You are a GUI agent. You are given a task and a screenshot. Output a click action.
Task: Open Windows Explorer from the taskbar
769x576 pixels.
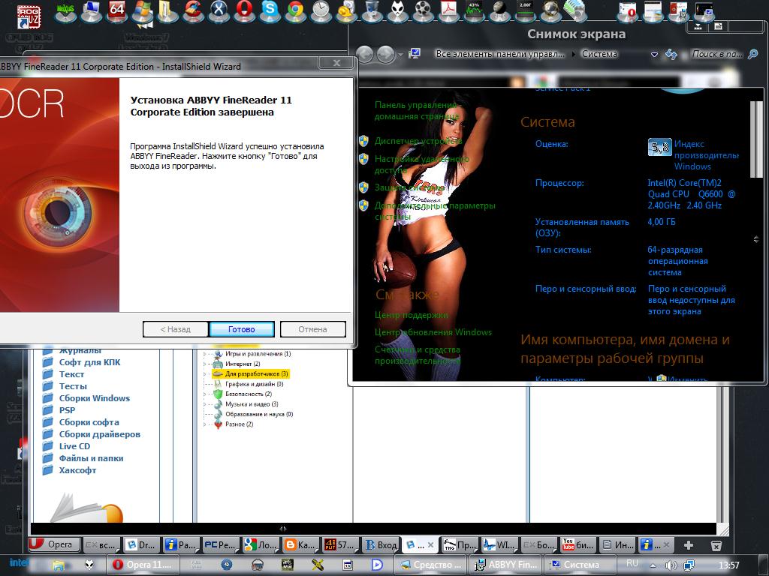pos(59,565)
